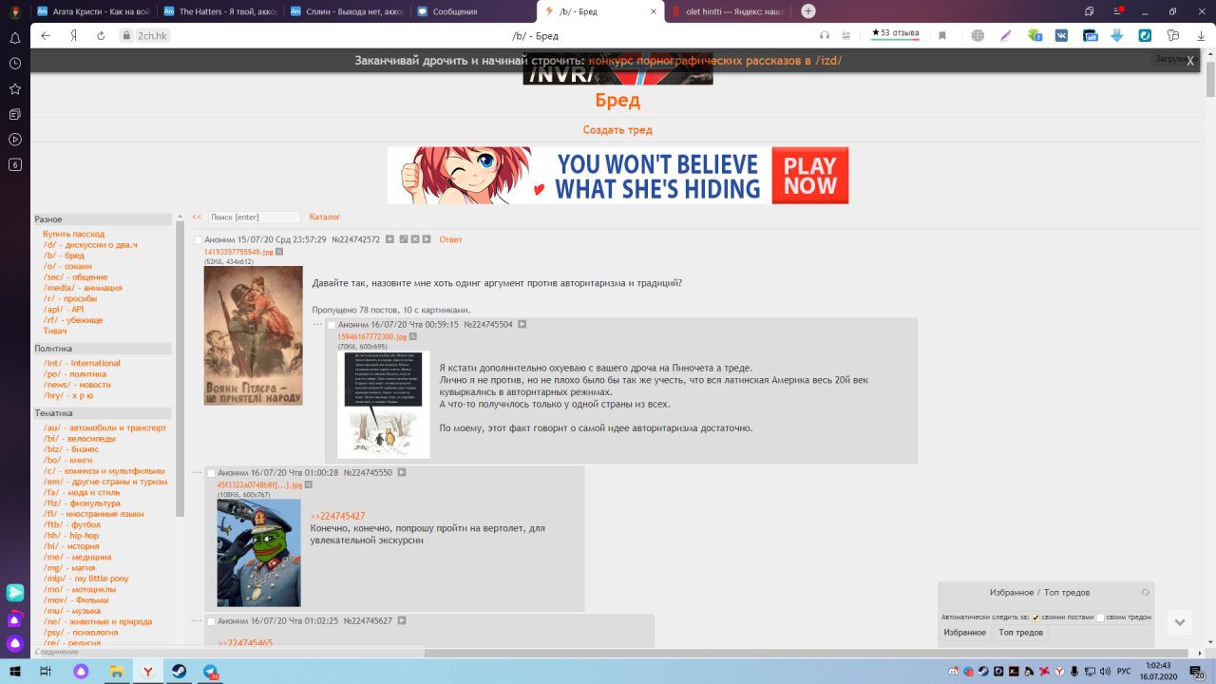
Task: Click the board search input field
Action: pos(255,218)
